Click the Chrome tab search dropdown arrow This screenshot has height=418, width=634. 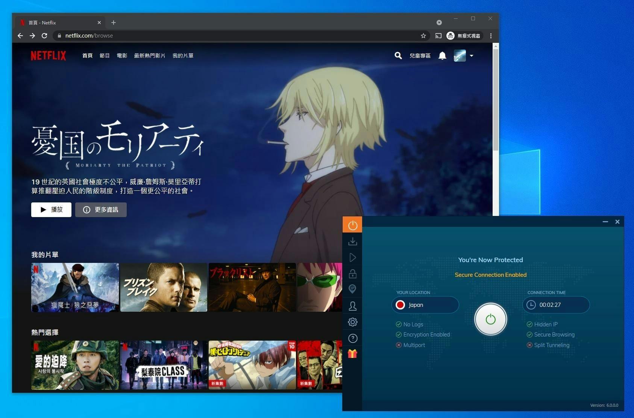click(439, 23)
